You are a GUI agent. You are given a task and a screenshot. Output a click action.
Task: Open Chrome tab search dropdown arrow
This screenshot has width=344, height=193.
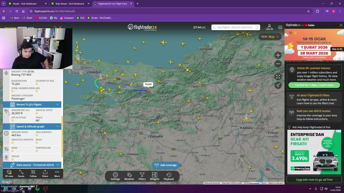[3, 4]
